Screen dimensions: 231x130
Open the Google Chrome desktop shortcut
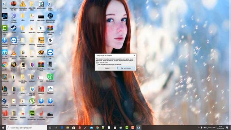click(5, 65)
